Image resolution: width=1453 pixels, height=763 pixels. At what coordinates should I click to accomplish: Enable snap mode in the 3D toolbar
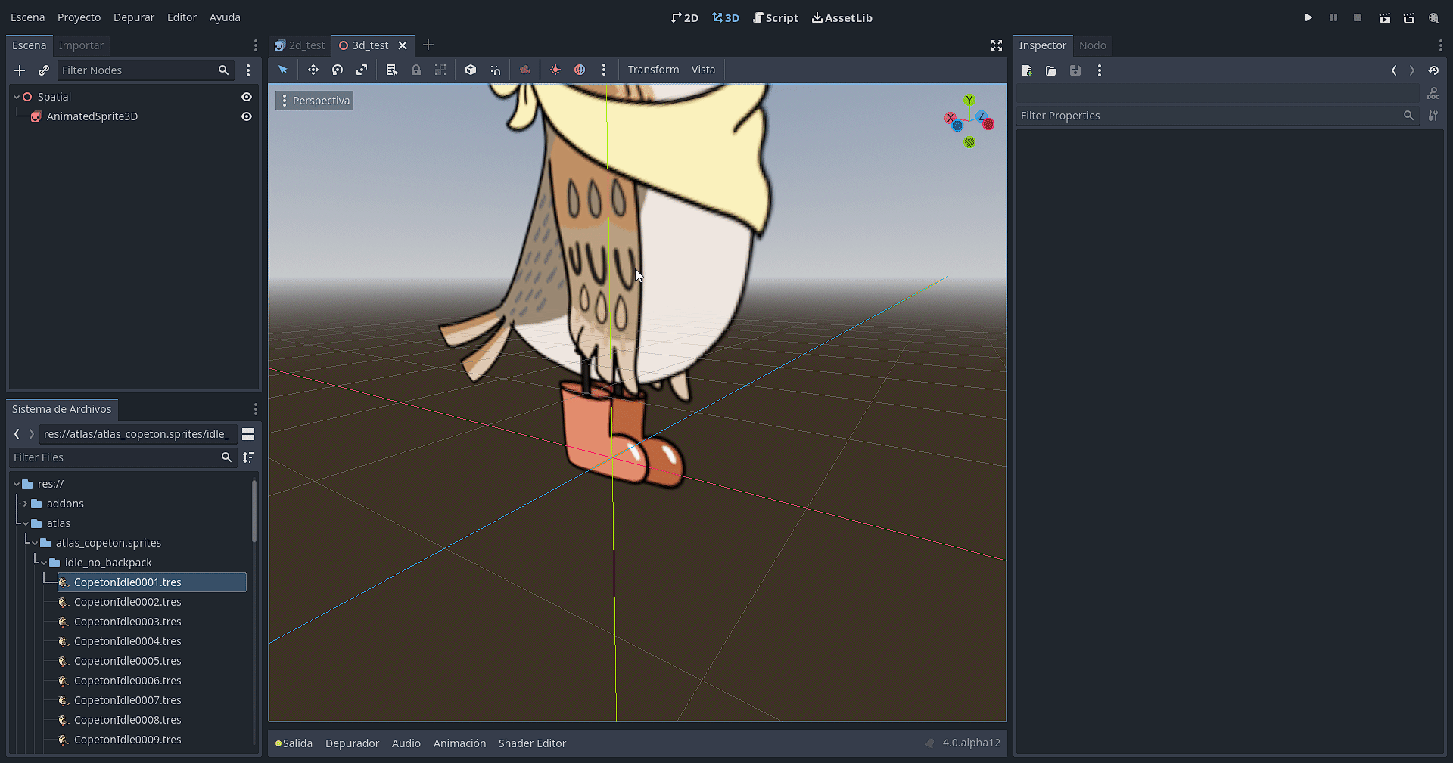coord(495,70)
